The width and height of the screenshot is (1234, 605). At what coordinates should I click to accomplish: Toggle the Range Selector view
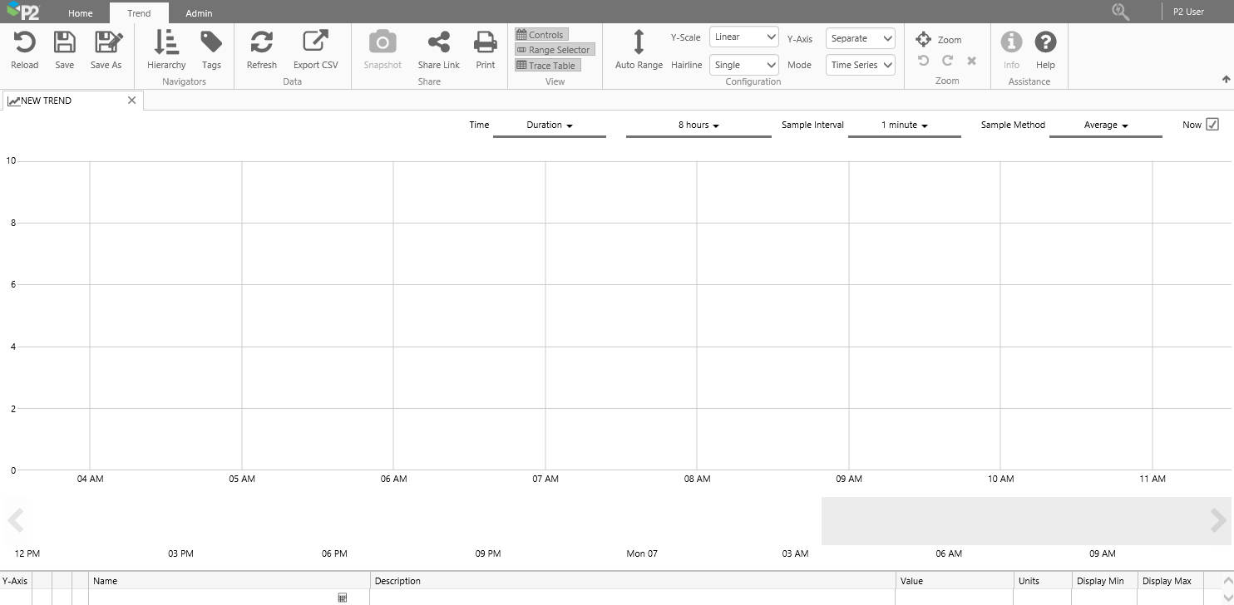coord(554,50)
